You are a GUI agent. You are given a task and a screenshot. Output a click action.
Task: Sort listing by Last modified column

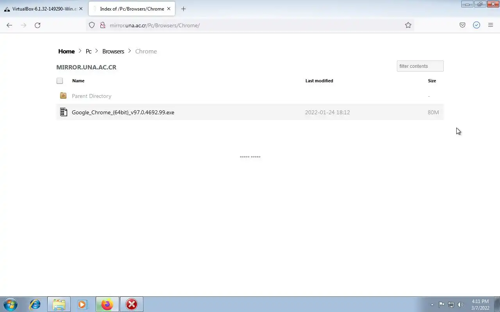click(x=319, y=81)
